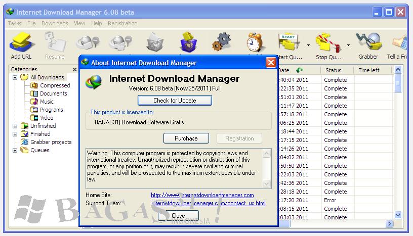
Task: Click the warning text box scroll up arrow
Action: click(267, 153)
